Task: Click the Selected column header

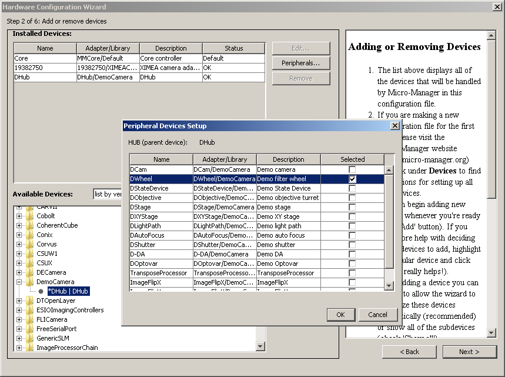Action: (x=352, y=159)
